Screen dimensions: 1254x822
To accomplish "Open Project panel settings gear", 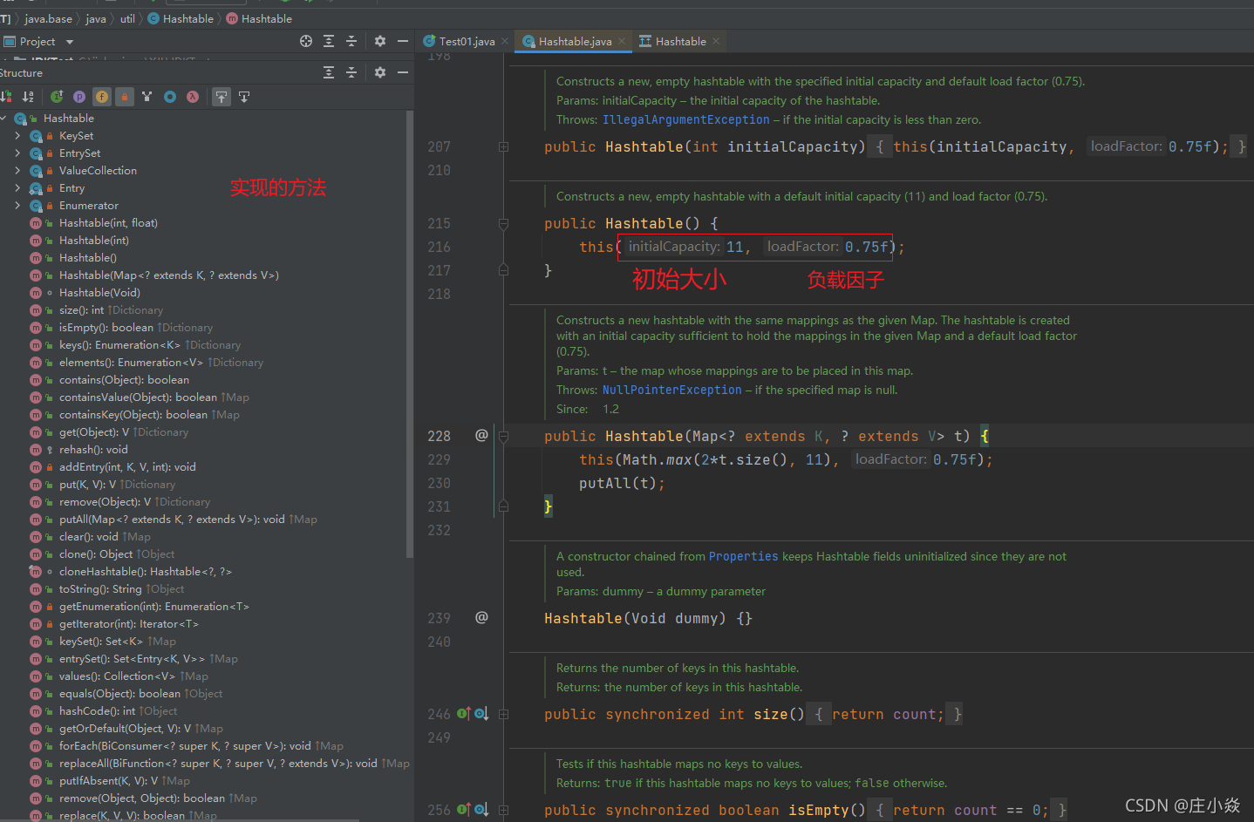I will point(380,41).
